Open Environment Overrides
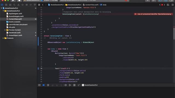This screenshot has height=98, width=175. click(74, 85)
